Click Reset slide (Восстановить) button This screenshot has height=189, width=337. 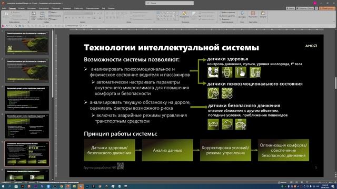click(55, 16)
